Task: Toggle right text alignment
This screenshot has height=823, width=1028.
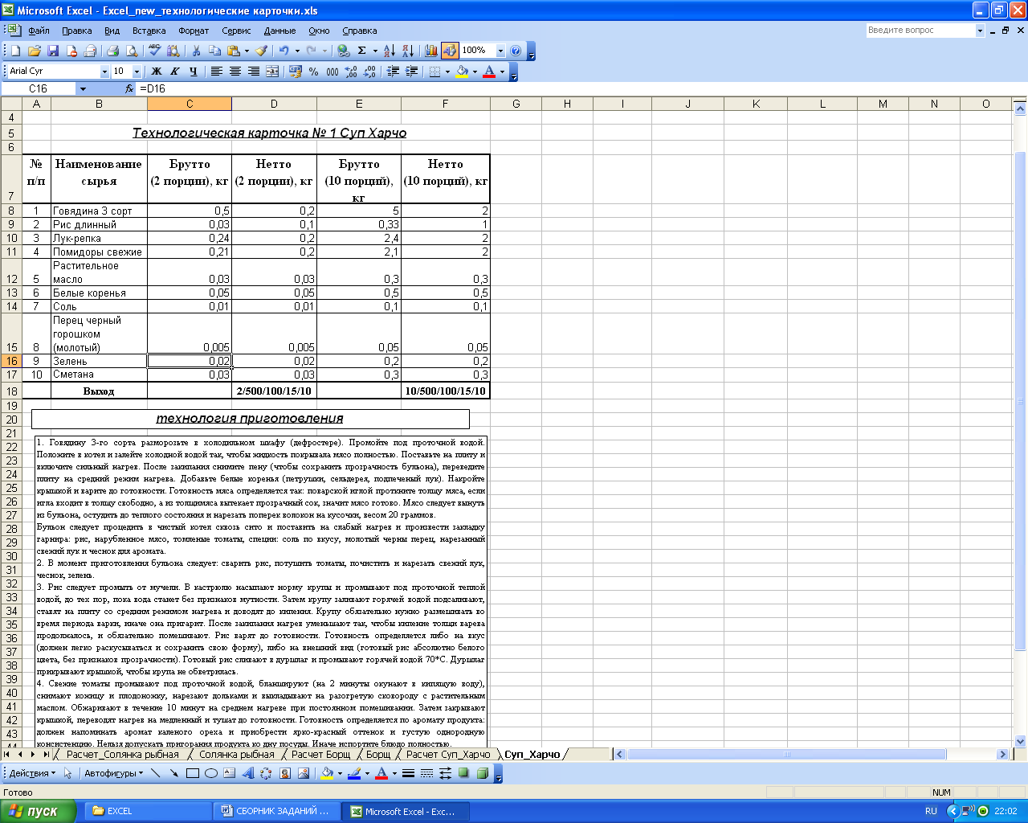Action: [253, 72]
